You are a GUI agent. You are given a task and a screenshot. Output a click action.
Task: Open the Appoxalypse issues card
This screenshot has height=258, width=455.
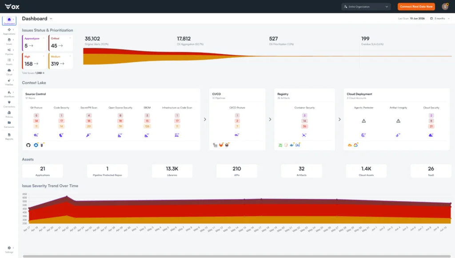[x=34, y=43]
